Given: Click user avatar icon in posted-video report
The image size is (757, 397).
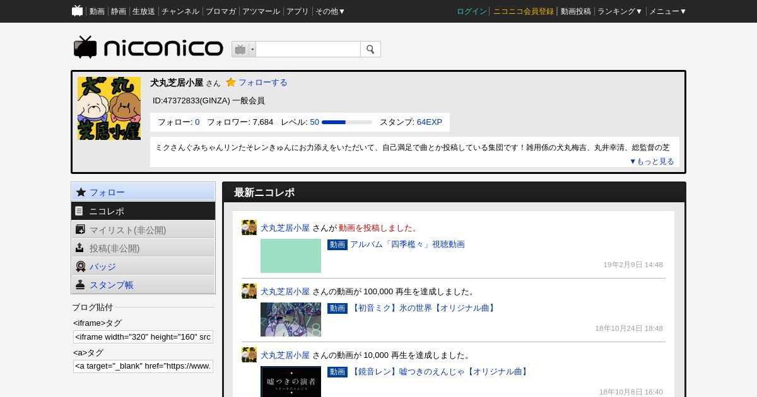Looking at the screenshot, I should pyautogui.click(x=249, y=227).
